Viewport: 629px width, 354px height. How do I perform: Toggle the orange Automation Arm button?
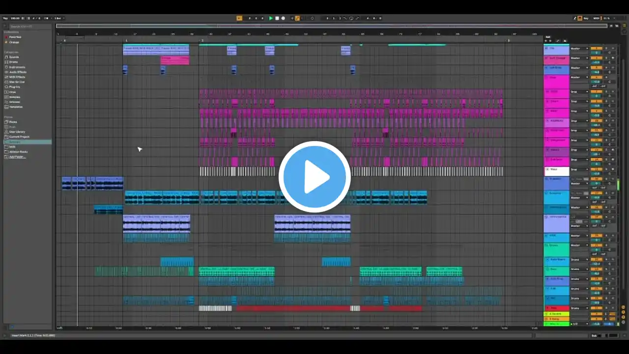click(297, 18)
